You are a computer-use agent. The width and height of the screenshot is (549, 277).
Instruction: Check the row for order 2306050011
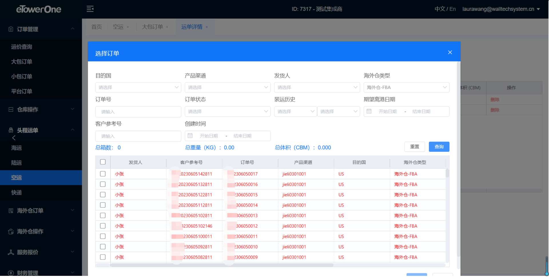pos(103,236)
